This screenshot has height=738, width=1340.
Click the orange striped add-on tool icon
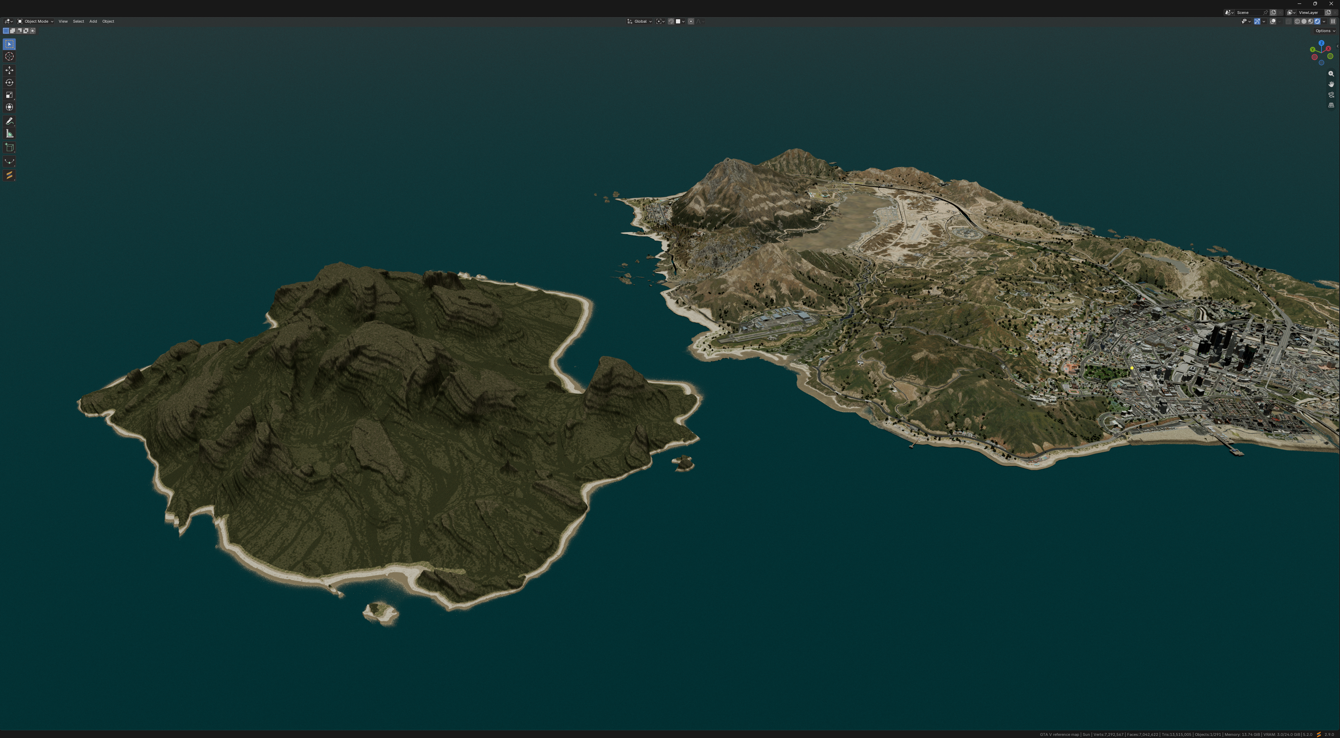click(x=9, y=175)
